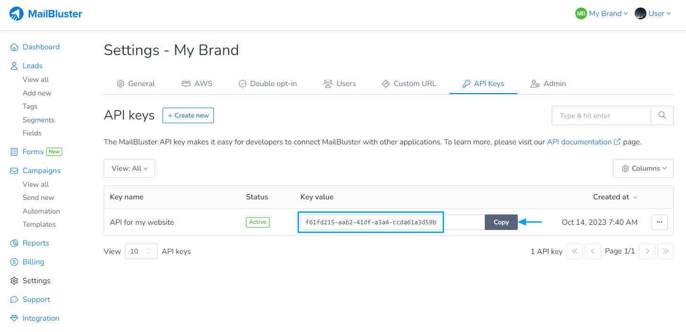Image resolution: width=686 pixels, height=332 pixels.
Task: Open Campaigns in the sidebar
Action: tap(41, 171)
